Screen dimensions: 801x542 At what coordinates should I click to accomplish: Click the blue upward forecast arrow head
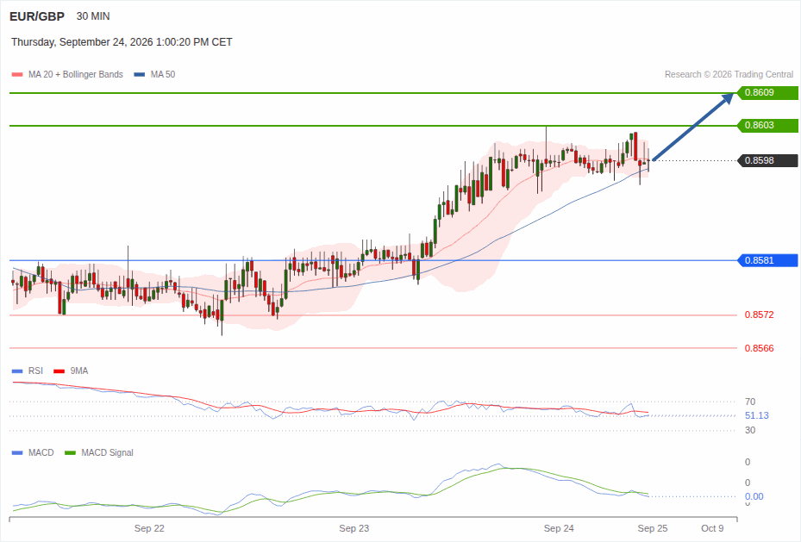(727, 98)
